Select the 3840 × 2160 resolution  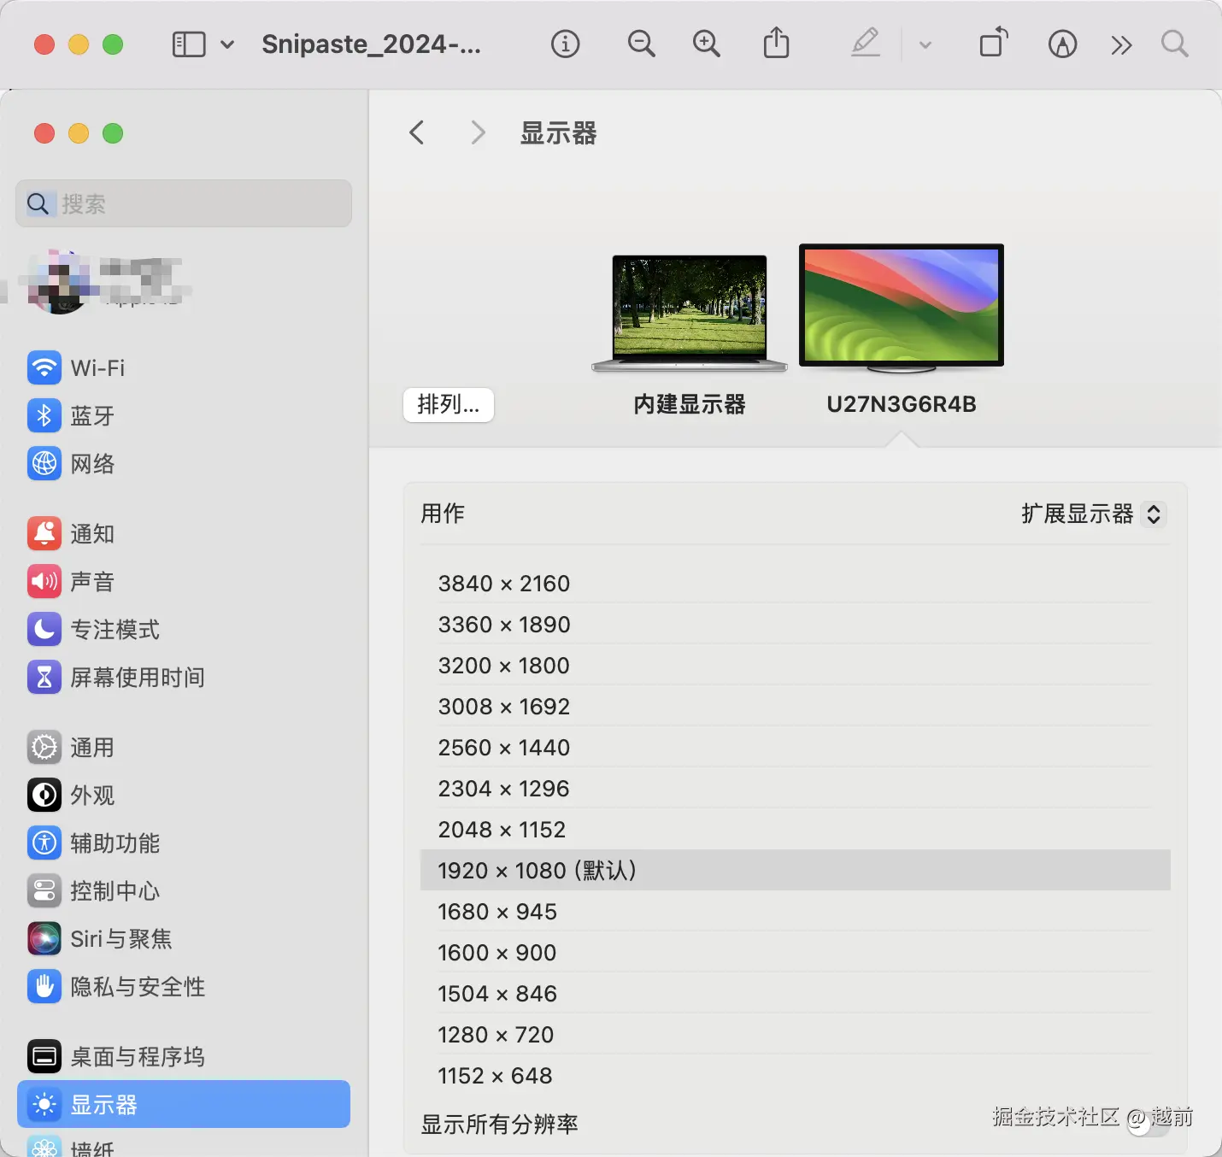tap(503, 584)
